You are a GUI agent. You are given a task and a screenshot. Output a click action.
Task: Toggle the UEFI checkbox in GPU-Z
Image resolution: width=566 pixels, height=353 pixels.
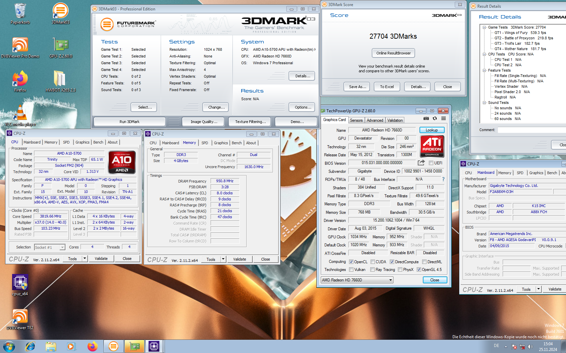(431, 163)
